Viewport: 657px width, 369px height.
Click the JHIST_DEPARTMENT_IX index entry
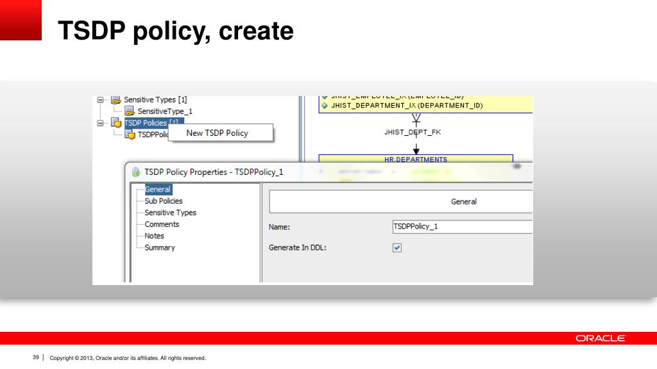coord(407,106)
